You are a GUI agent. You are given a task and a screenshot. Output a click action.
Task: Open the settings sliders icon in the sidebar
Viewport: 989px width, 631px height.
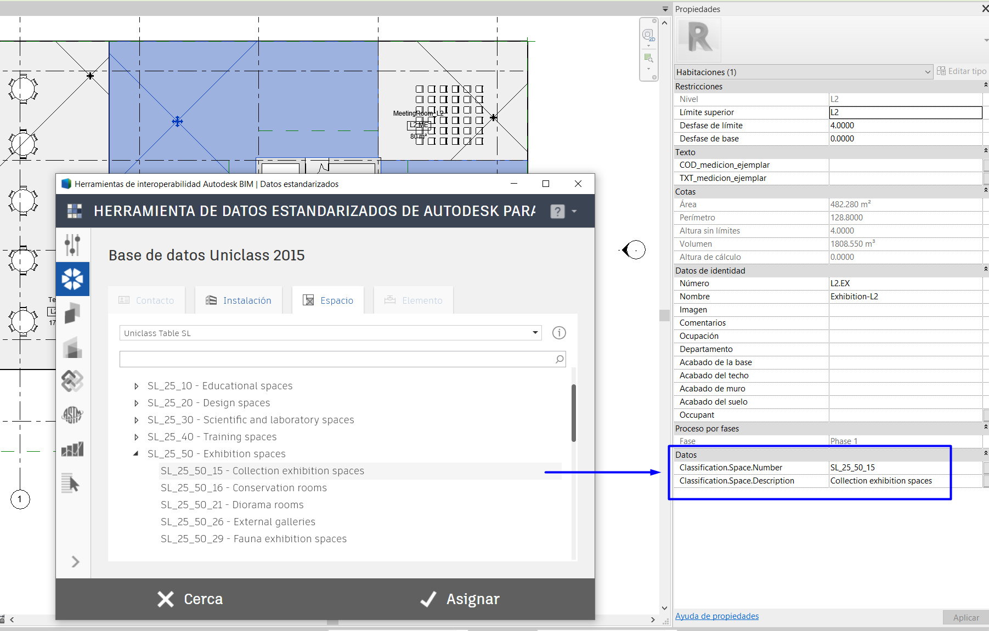[72, 245]
